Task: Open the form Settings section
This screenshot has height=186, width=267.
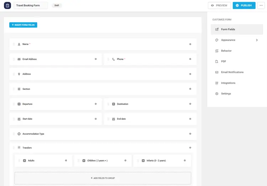Action: [x=237, y=94]
